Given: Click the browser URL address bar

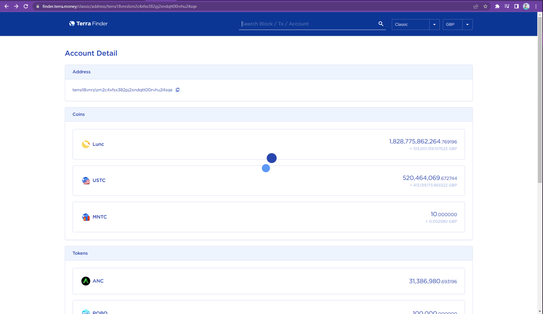Looking at the screenshot, I should 253,6.
